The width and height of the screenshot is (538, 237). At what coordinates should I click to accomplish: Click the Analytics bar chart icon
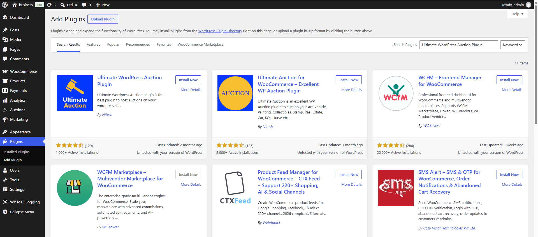(5, 100)
